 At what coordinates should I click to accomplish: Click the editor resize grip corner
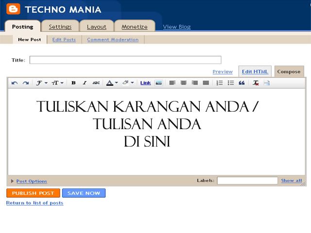pos(303,183)
